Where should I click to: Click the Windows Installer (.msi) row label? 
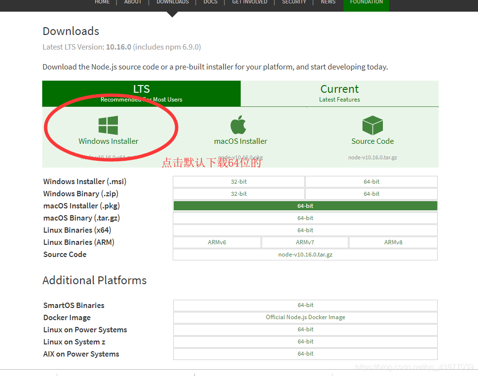[x=85, y=182]
